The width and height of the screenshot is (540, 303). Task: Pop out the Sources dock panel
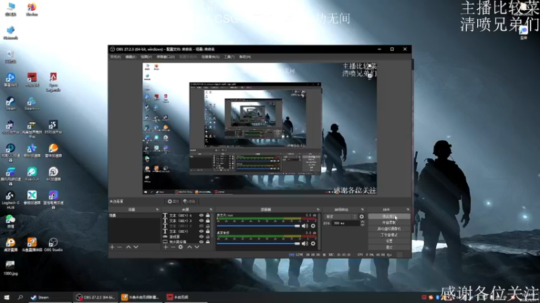point(211,209)
